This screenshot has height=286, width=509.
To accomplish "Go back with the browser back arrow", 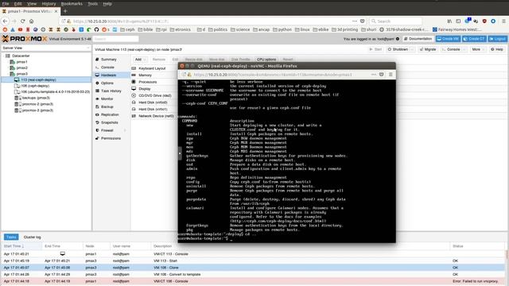I will click(6, 21).
